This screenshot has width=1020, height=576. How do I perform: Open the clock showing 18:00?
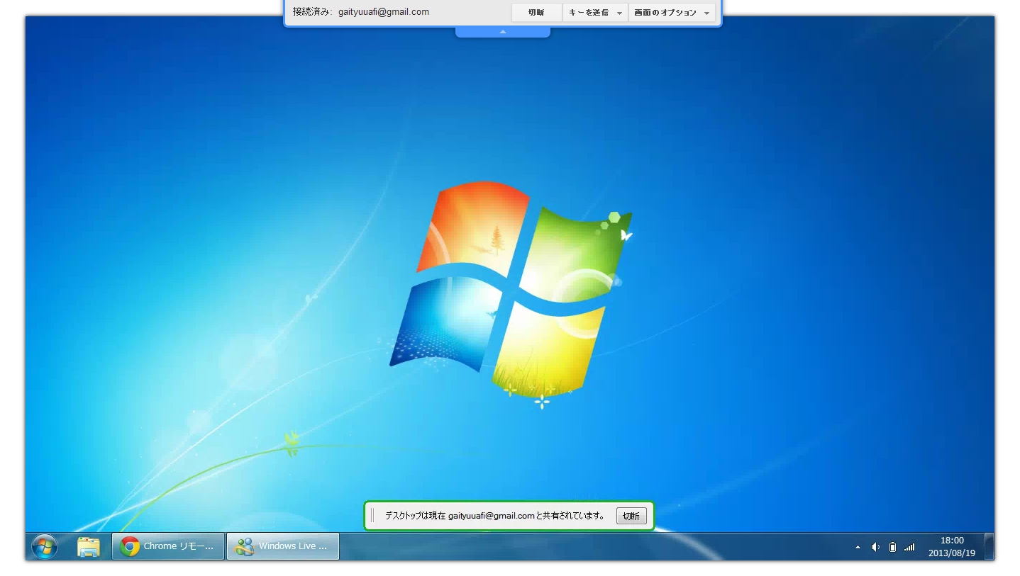click(x=952, y=541)
